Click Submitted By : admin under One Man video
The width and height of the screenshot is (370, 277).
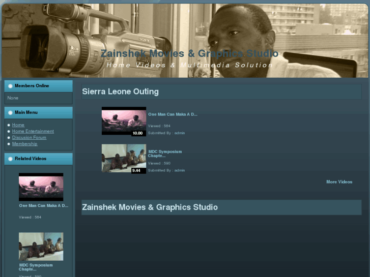166,133
